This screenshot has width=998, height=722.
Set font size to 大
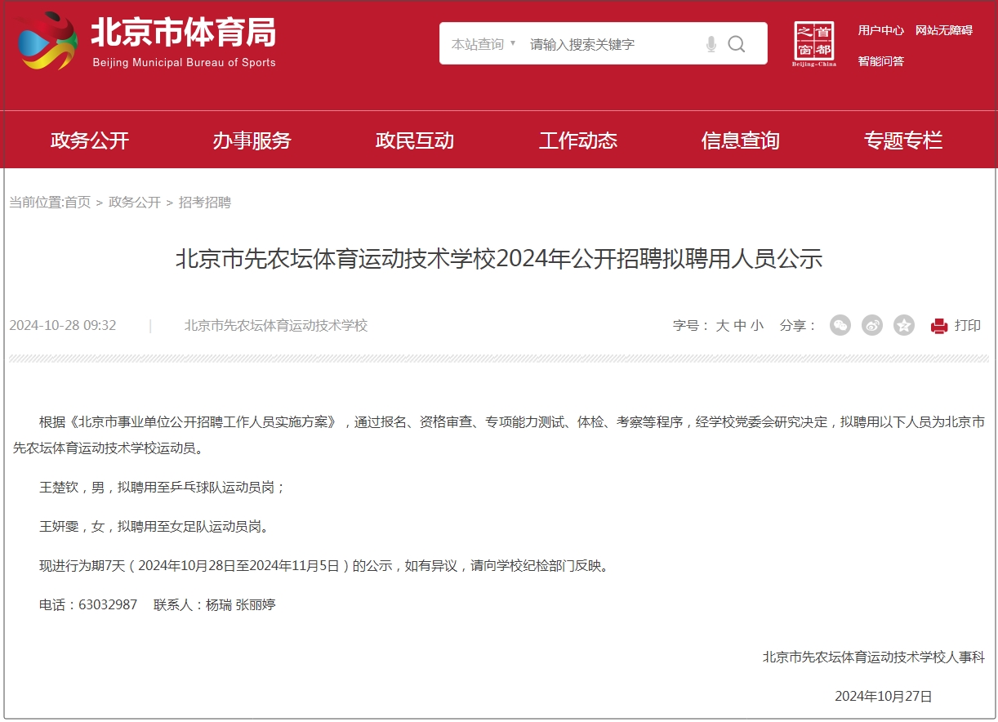pyautogui.click(x=722, y=325)
